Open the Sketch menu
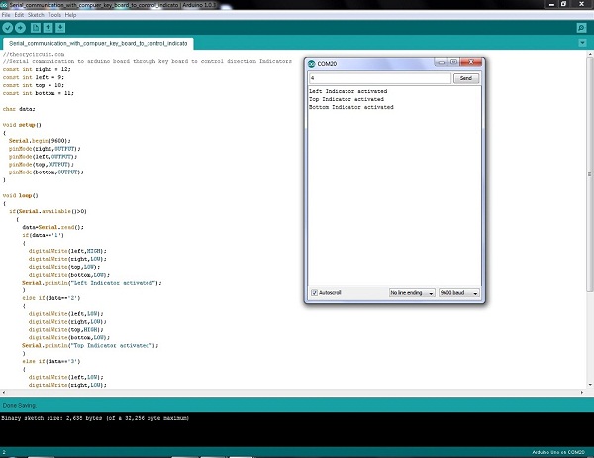Screen dimensions: 594x458 click(x=36, y=15)
